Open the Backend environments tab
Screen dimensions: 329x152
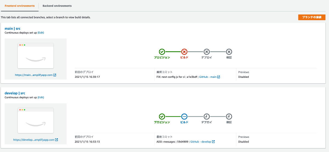(x=57, y=6)
